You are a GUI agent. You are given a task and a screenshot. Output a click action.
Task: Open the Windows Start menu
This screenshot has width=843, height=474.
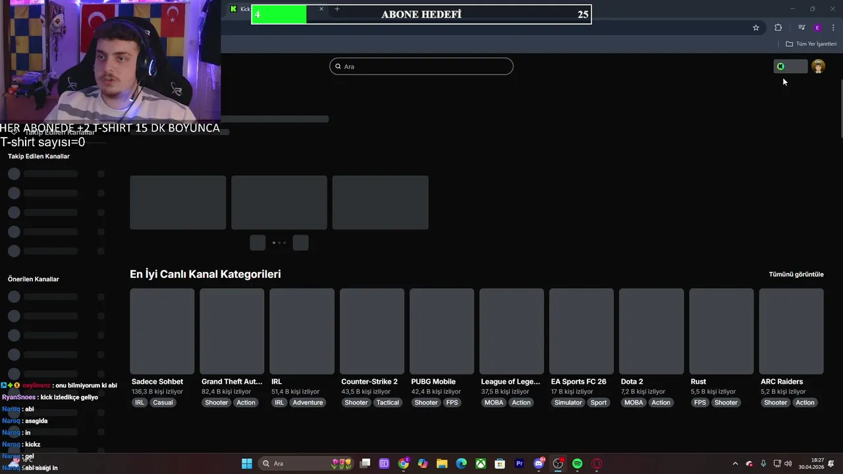click(x=247, y=464)
